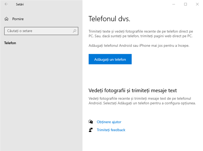Click the Setări window title text

(x=20, y=4)
